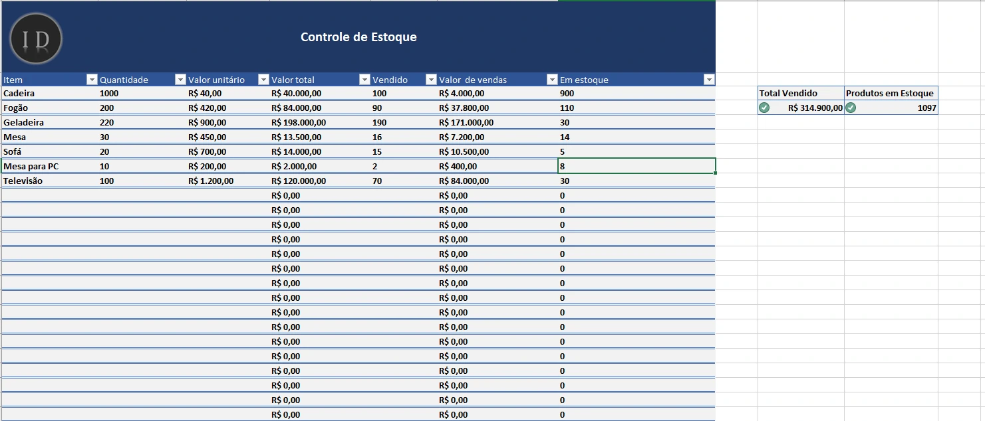This screenshot has width=985, height=421.
Task: Click the green checkmark beside R$ 314.900,00
Action: (764, 107)
